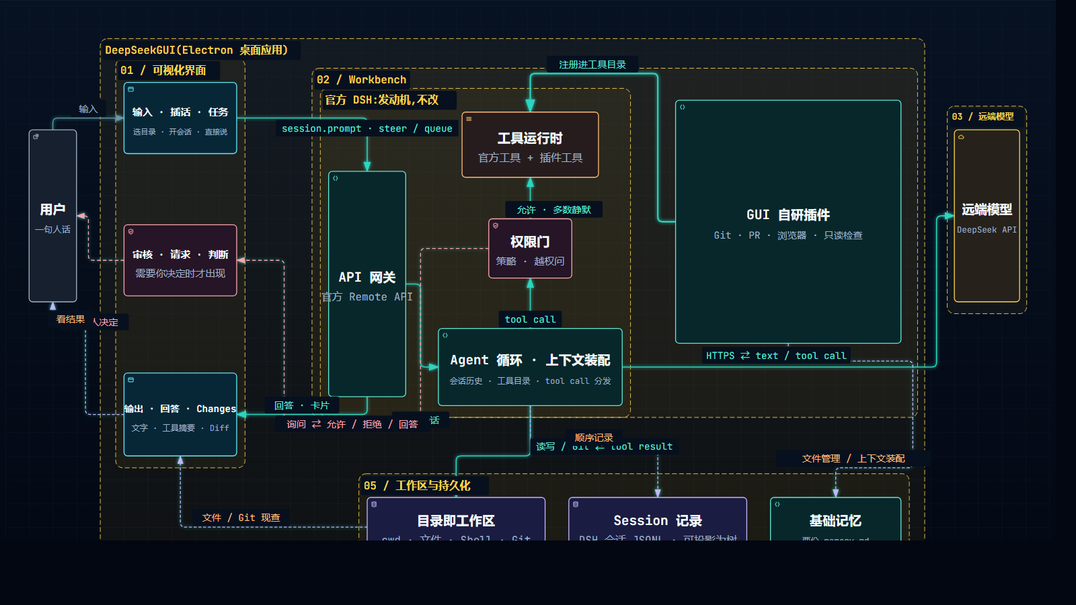Viewport: 1076px width, 605px height.
Task: Click the 权限门 node title
Action: (x=530, y=241)
